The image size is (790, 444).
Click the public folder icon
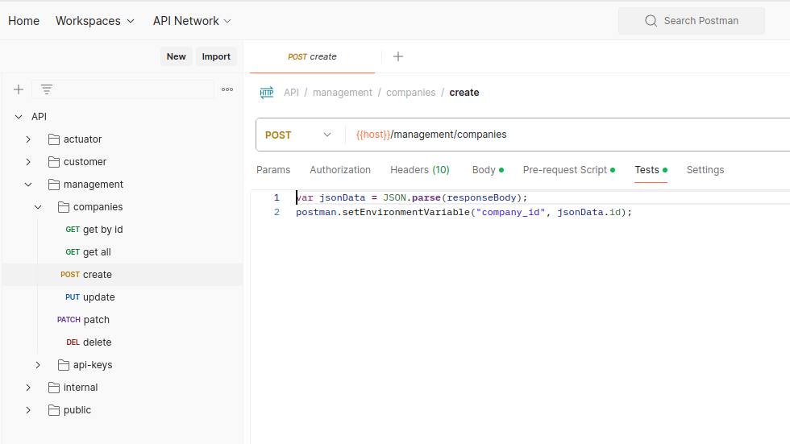pyautogui.click(x=54, y=410)
